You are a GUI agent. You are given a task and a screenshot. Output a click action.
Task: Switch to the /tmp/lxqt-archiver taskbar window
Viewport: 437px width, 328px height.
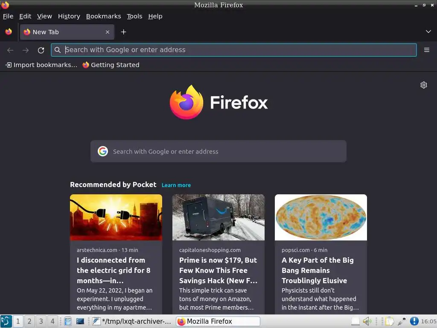point(131,321)
